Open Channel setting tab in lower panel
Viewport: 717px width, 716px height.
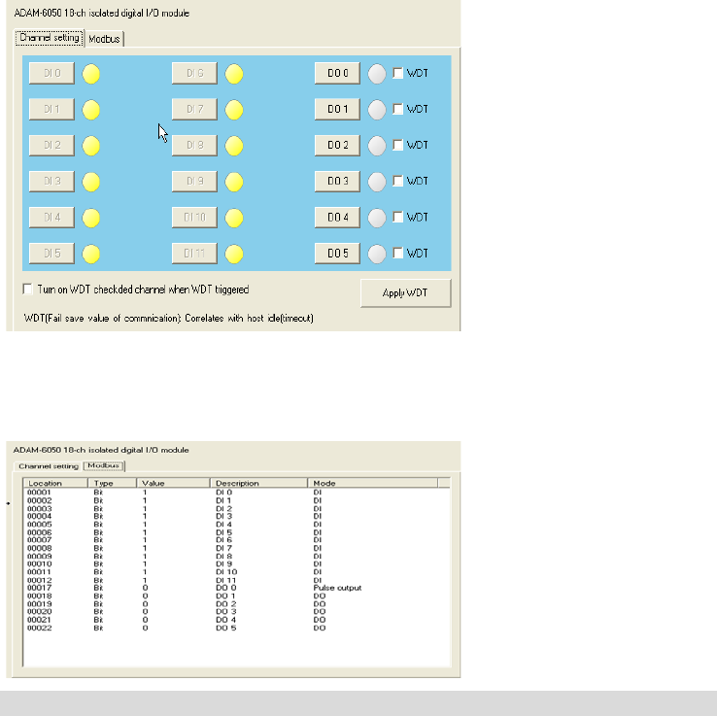click(49, 466)
